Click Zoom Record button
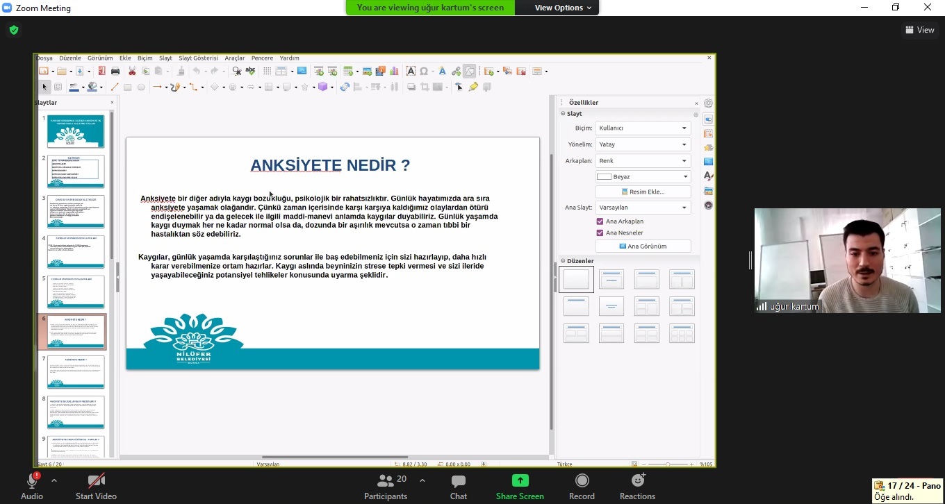Viewport: 945px width, 504px height. point(582,487)
